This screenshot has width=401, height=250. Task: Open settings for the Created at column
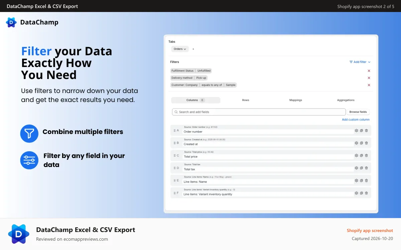(x=356, y=143)
